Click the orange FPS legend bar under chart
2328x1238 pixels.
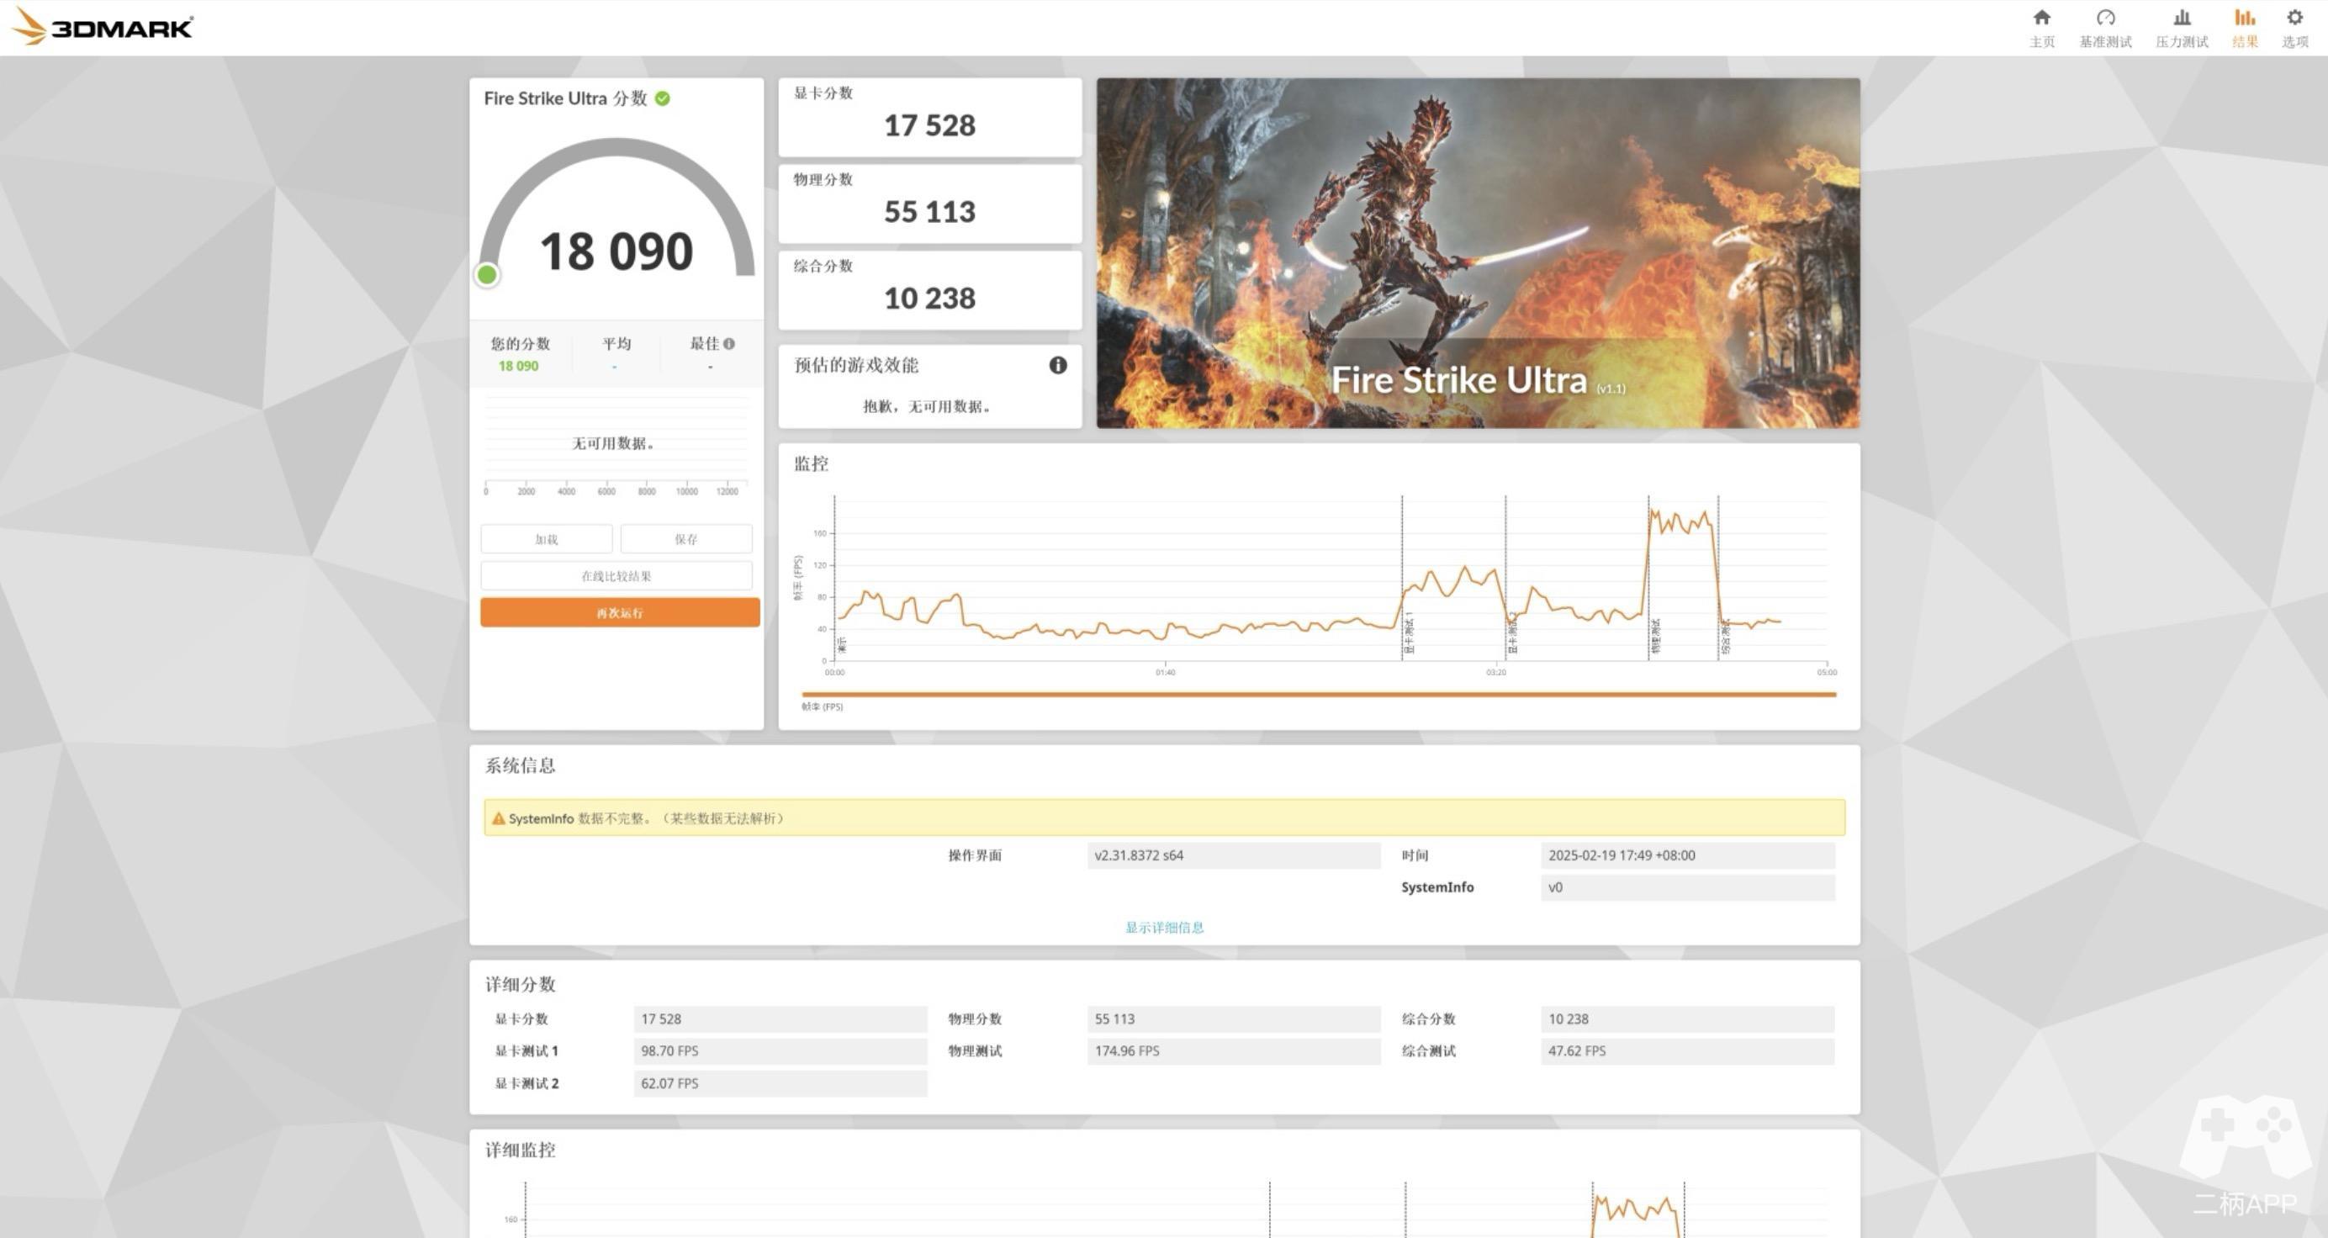1318,694
